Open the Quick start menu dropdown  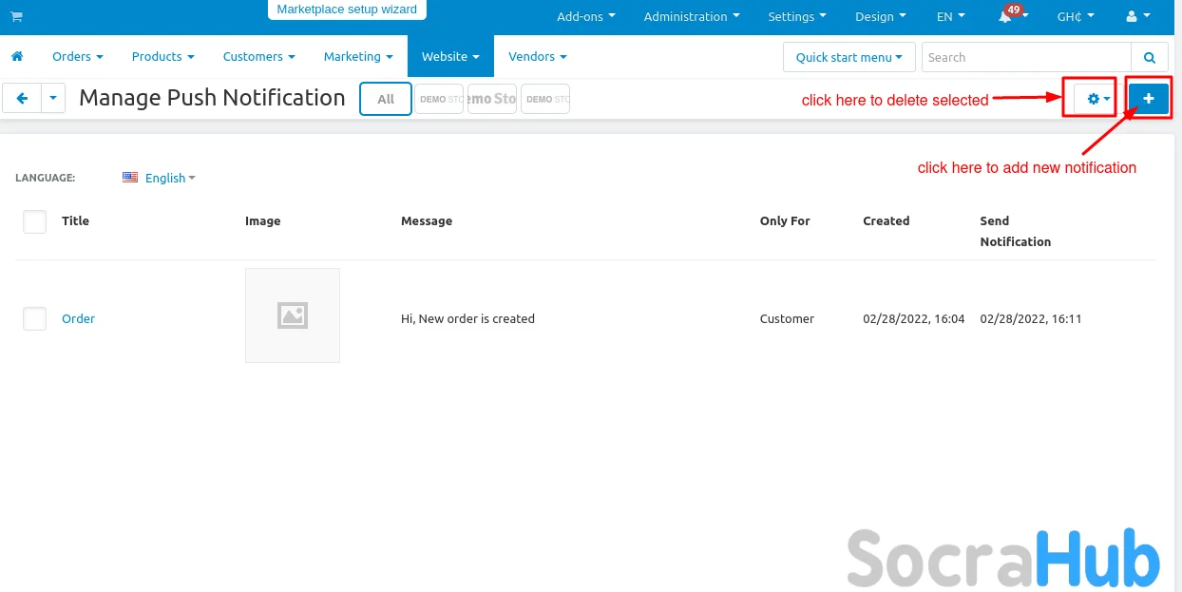tap(848, 57)
